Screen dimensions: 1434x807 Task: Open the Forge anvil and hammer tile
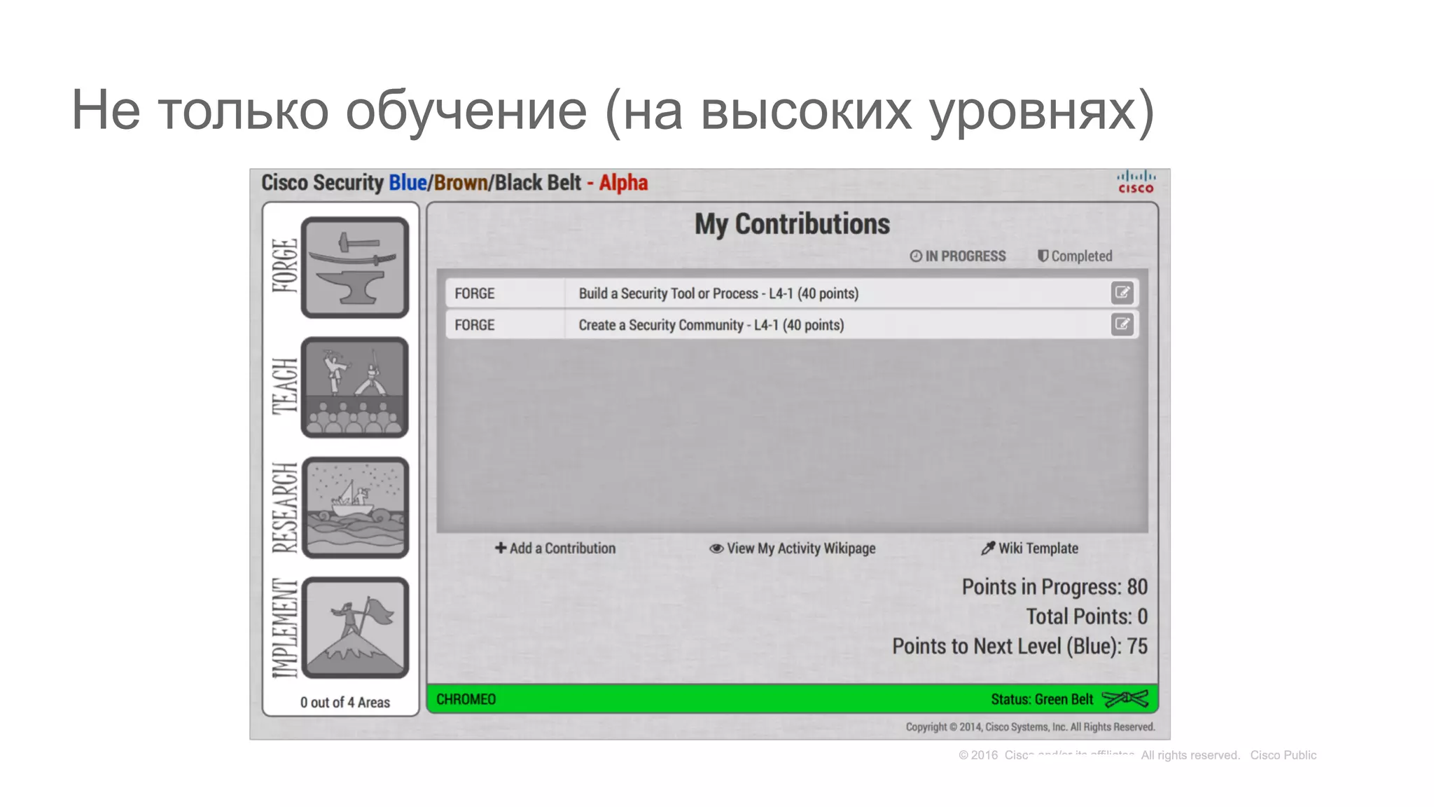(355, 268)
